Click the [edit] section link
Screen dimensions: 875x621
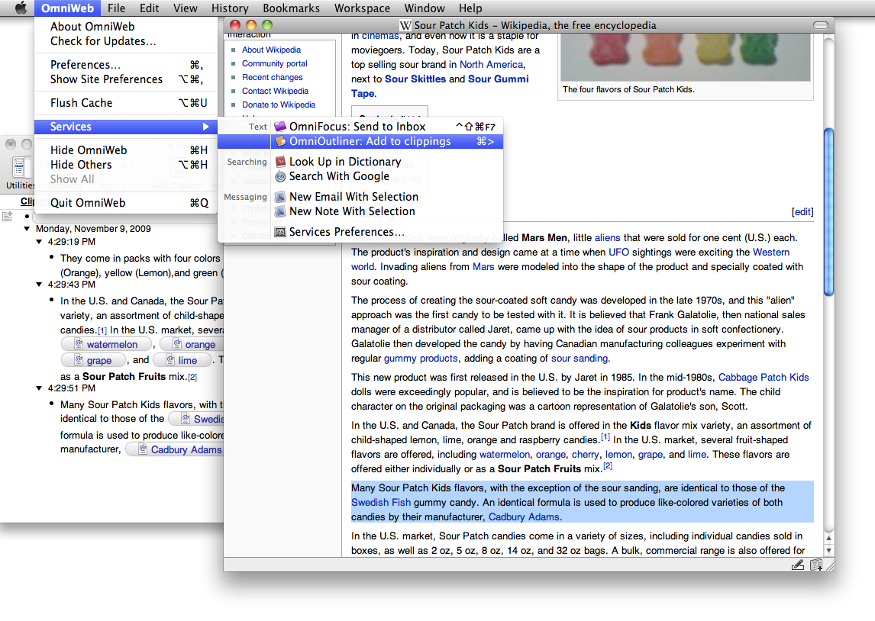tap(802, 212)
